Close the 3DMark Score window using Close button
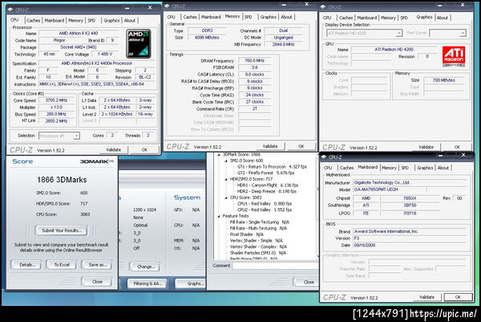 click(x=97, y=282)
